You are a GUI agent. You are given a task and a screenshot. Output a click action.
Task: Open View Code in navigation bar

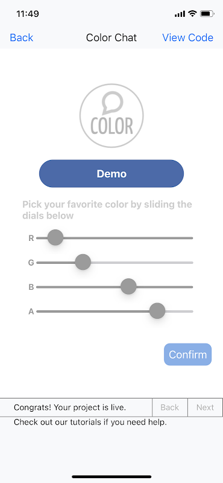(x=187, y=37)
